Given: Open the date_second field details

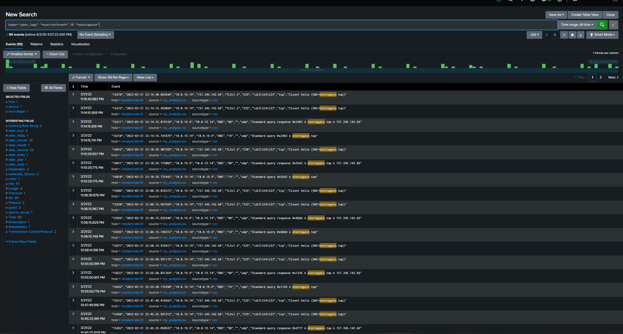Looking at the screenshot, I should pyautogui.click(x=18, y=150).
